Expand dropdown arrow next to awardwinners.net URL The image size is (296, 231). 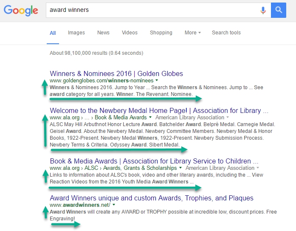point(114,205)
